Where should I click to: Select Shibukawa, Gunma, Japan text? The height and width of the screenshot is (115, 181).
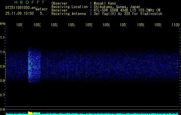117,7
